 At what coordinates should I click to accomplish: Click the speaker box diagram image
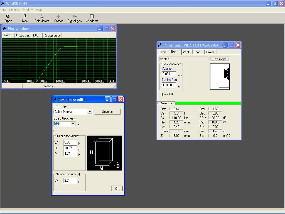[x=220, y=77]
